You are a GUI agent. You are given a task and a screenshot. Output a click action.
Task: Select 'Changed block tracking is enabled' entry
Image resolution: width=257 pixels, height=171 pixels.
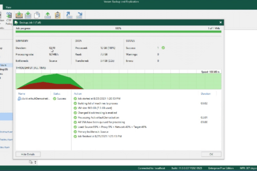point(98,113)
